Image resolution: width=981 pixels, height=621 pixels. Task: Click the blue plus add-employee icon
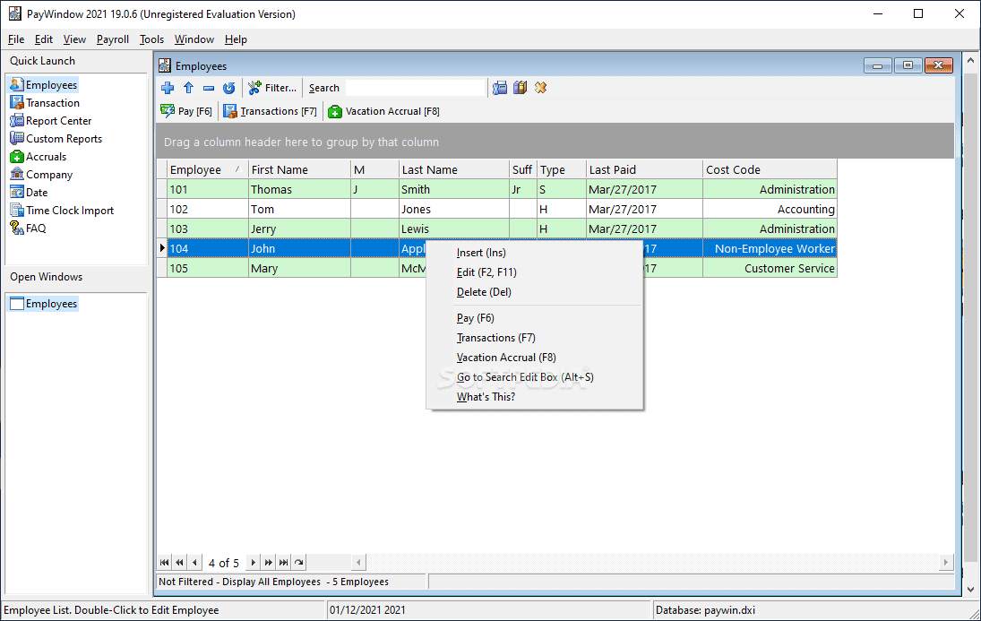click(167, 88)
